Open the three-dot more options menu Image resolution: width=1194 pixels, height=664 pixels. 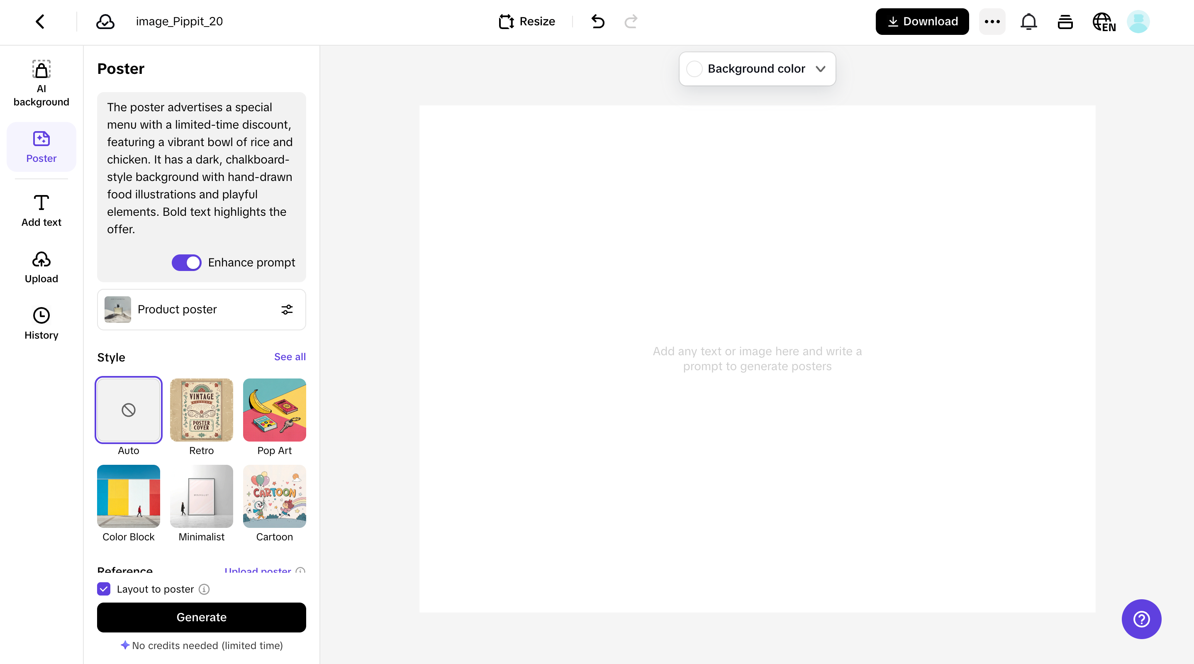(992, 21)
